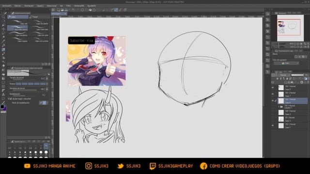The width and height of the screenshot is (310, 174).
Task: Click the Dureza setting stepper
Action: 47,84
